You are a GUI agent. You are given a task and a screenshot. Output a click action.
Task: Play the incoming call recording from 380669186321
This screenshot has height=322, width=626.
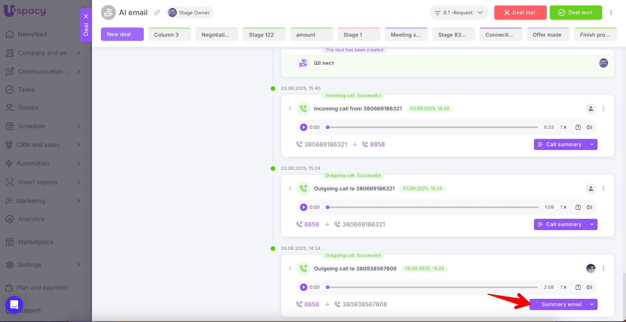(303, 127)
